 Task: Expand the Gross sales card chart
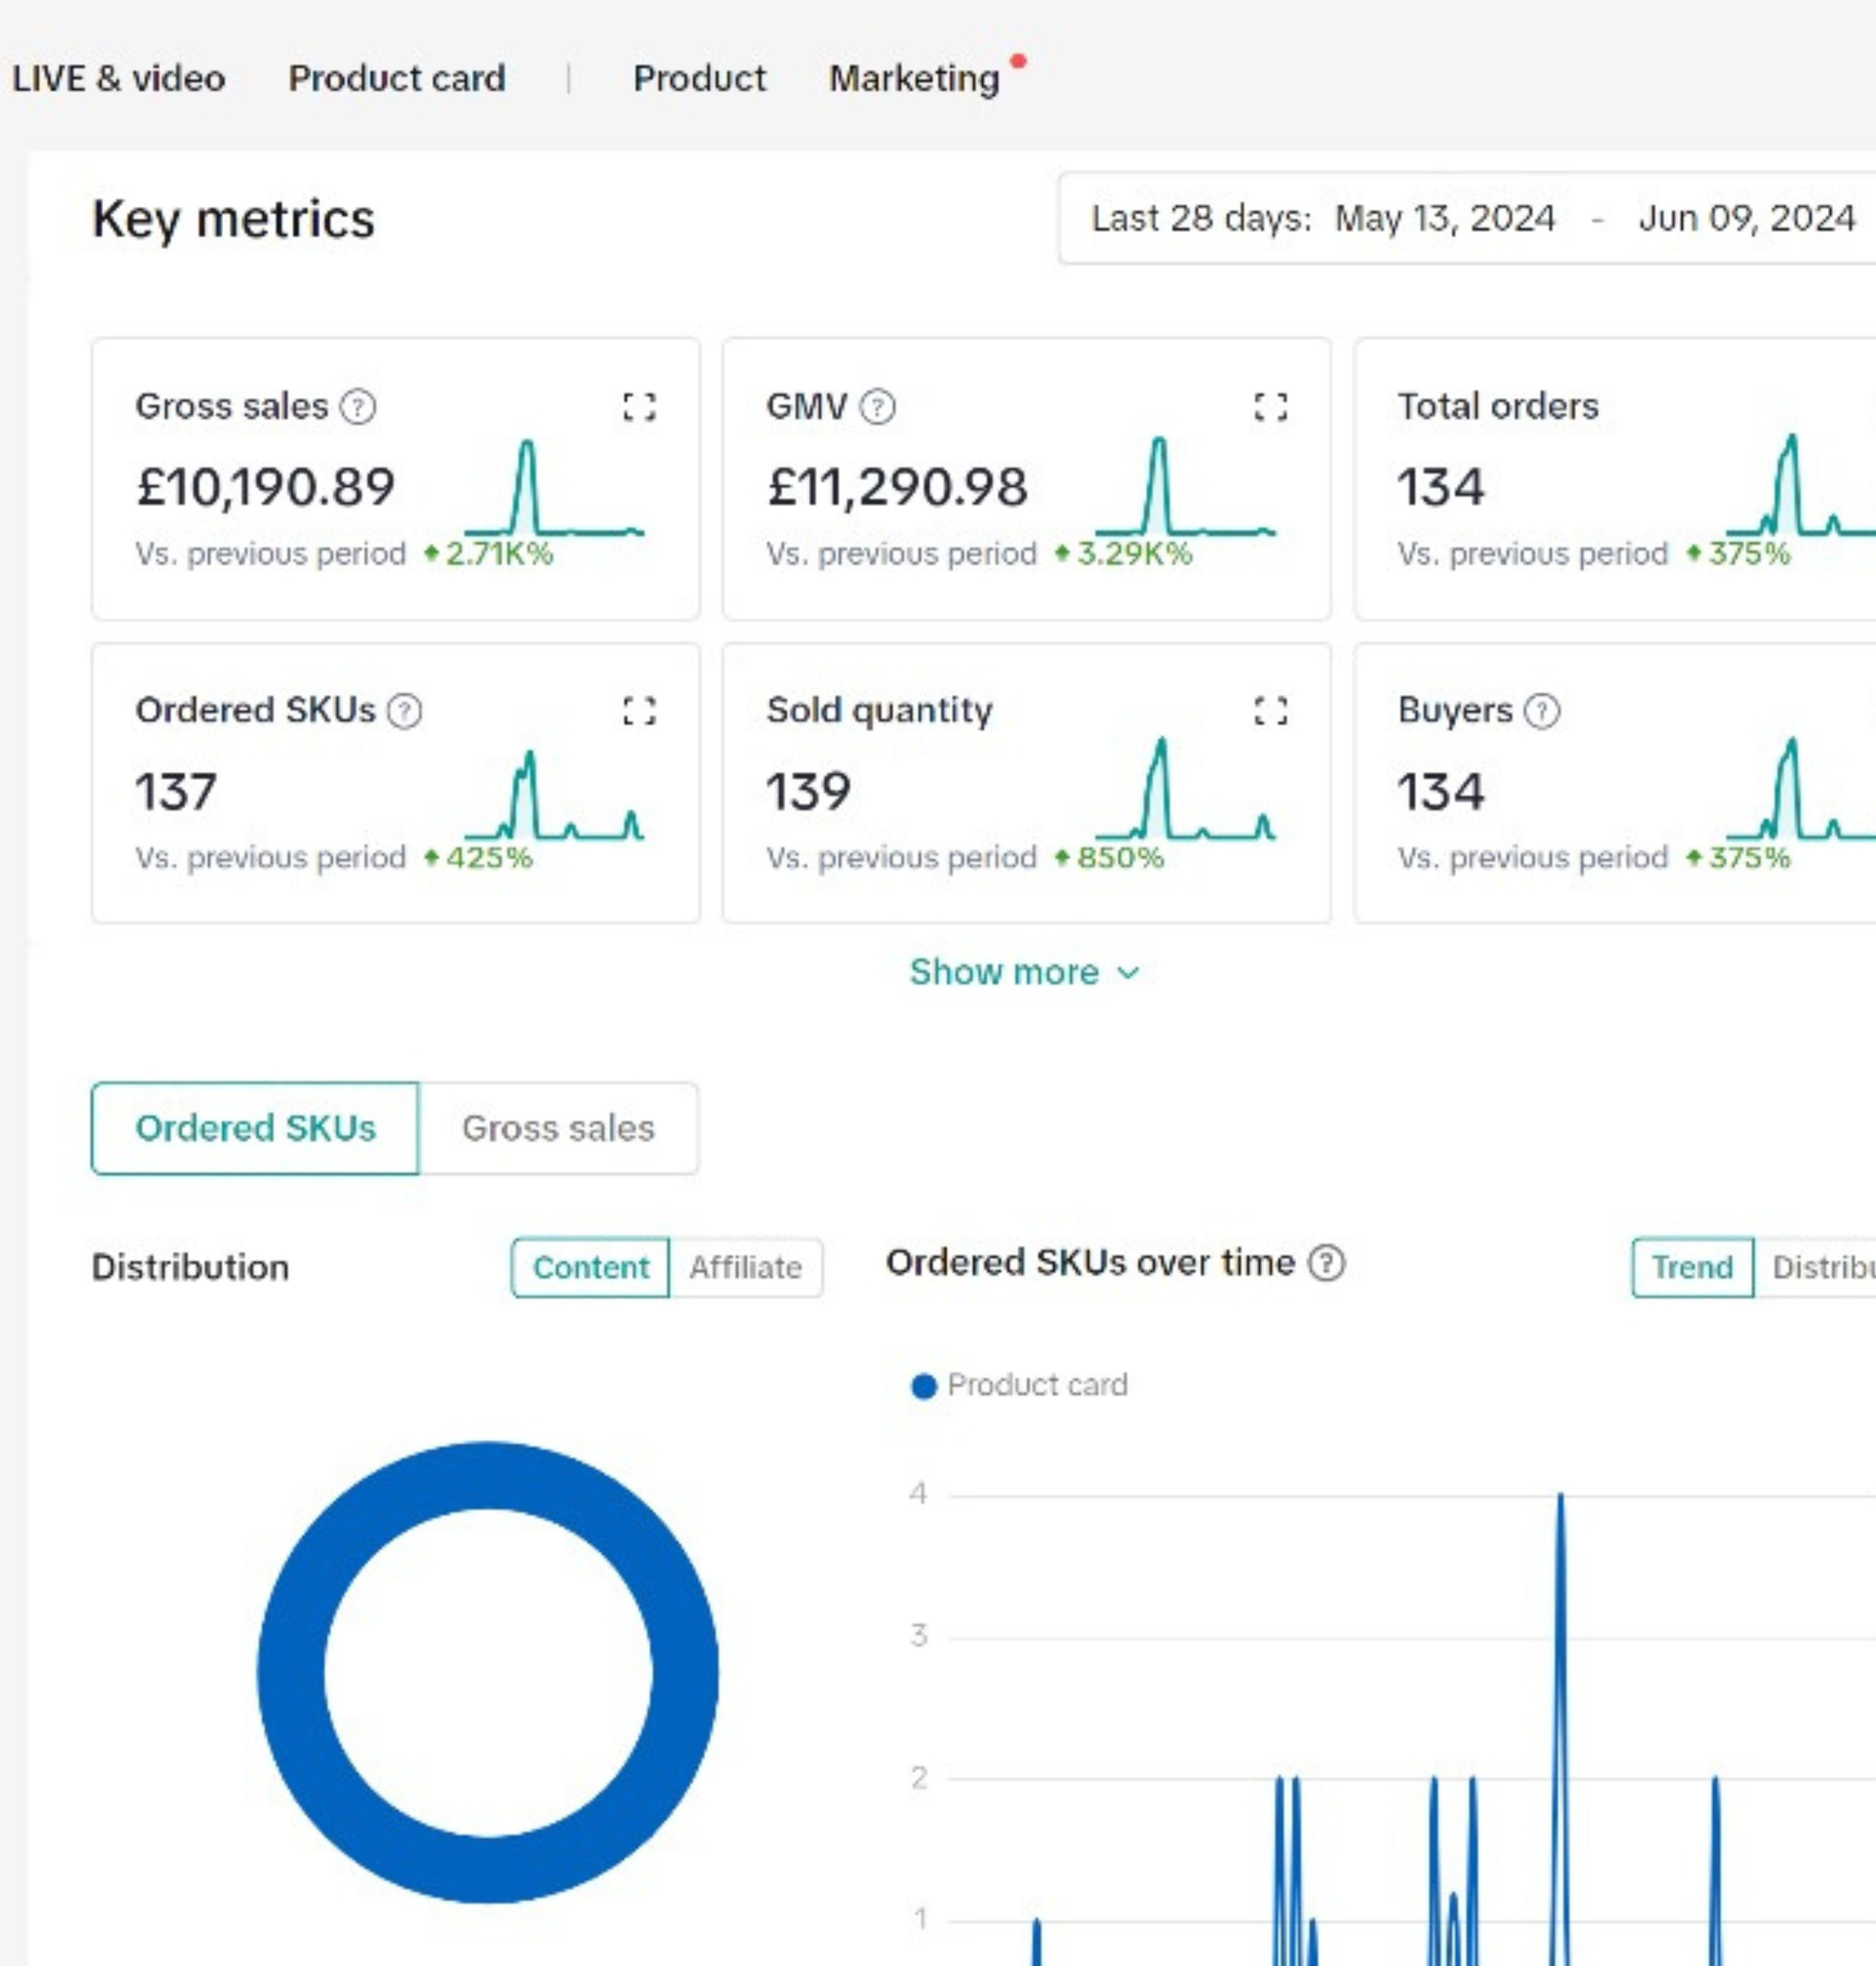639,407
